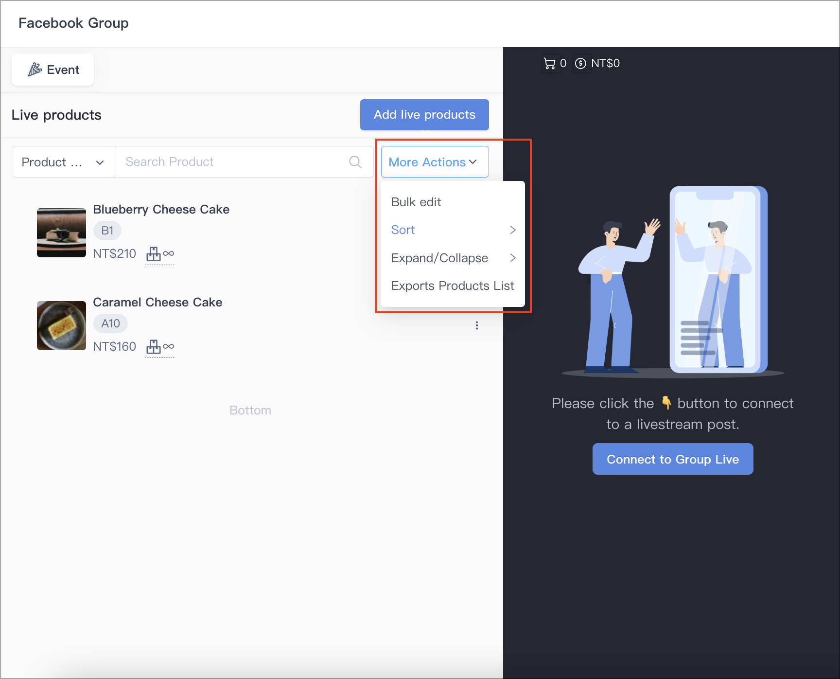Click Blueberry Cheese Cake product name
The height and width of the screenshot is (679, 840).
(161, 210)
